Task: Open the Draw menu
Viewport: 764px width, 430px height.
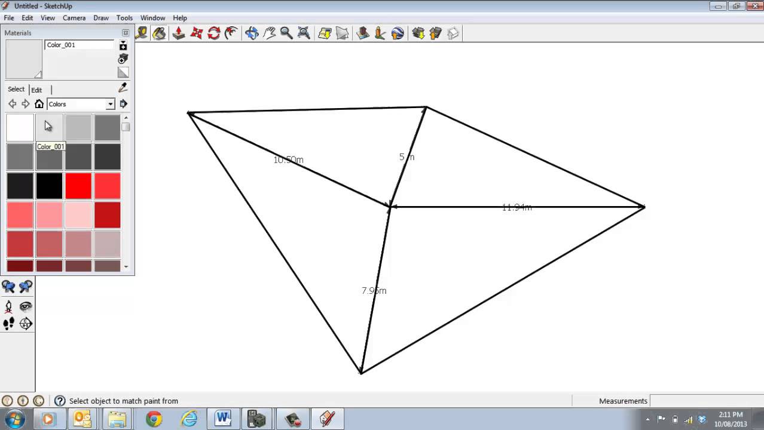Action: (101, 18)
